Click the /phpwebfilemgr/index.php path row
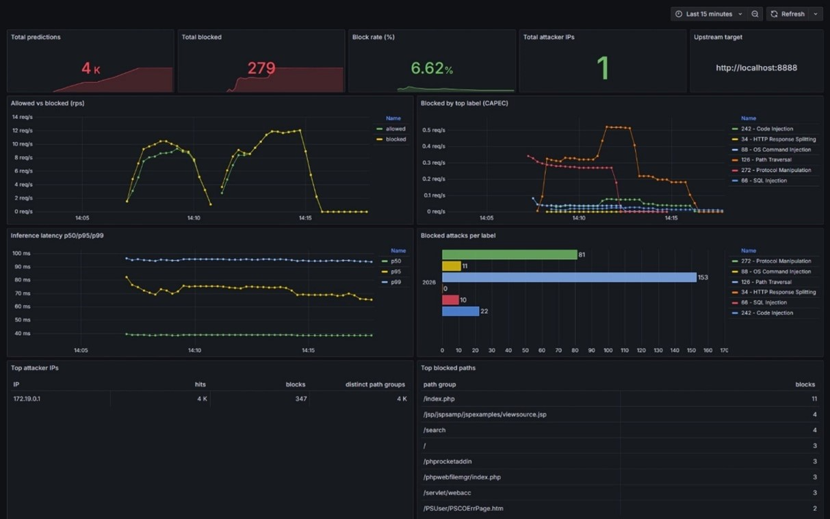This screenshot has height=519, width=830. pyautogui.click(x=621, y=477)
